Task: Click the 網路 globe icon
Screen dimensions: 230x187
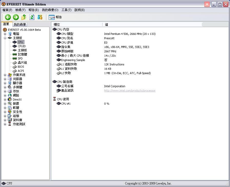Action: [10, 95]
